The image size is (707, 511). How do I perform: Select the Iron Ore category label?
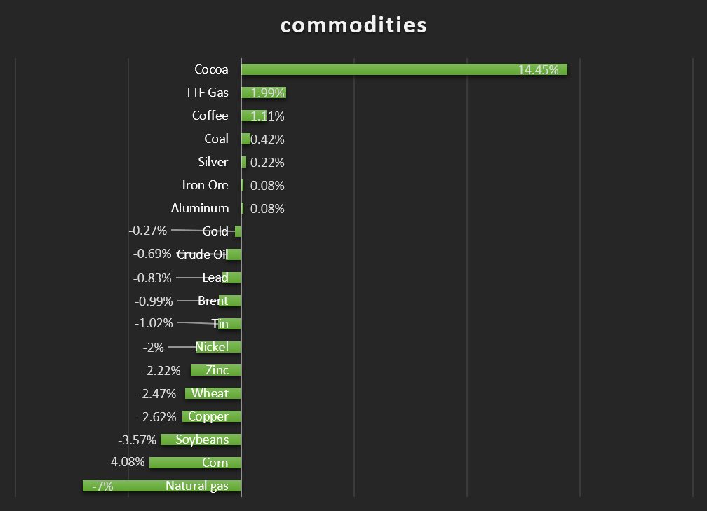point(205,185)
